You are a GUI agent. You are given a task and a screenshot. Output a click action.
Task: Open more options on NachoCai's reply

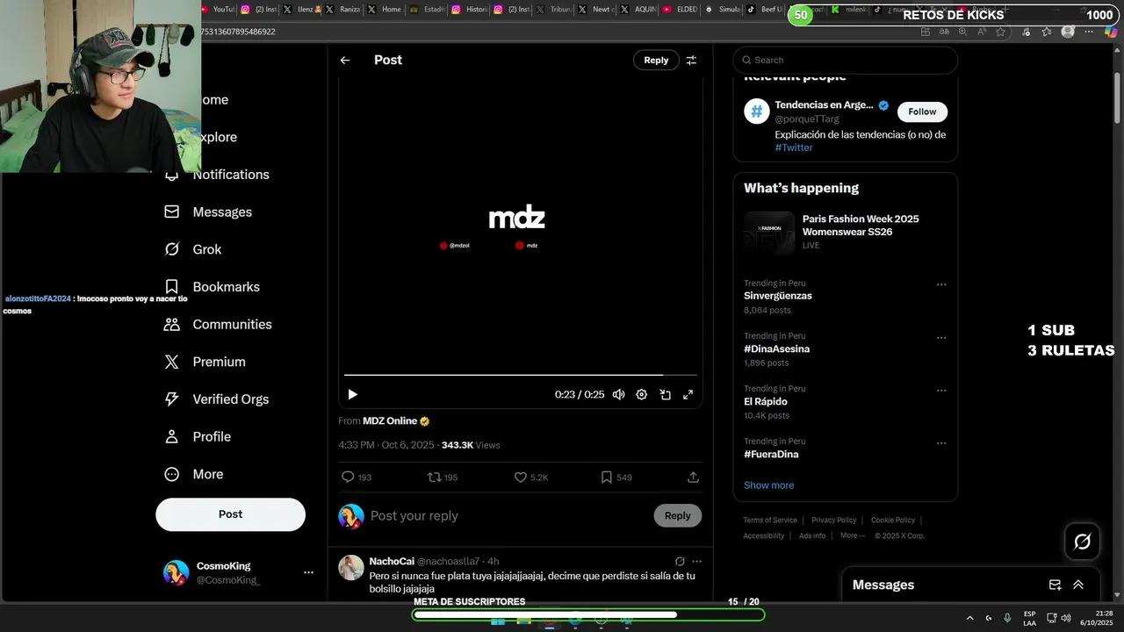coord(696,562)
